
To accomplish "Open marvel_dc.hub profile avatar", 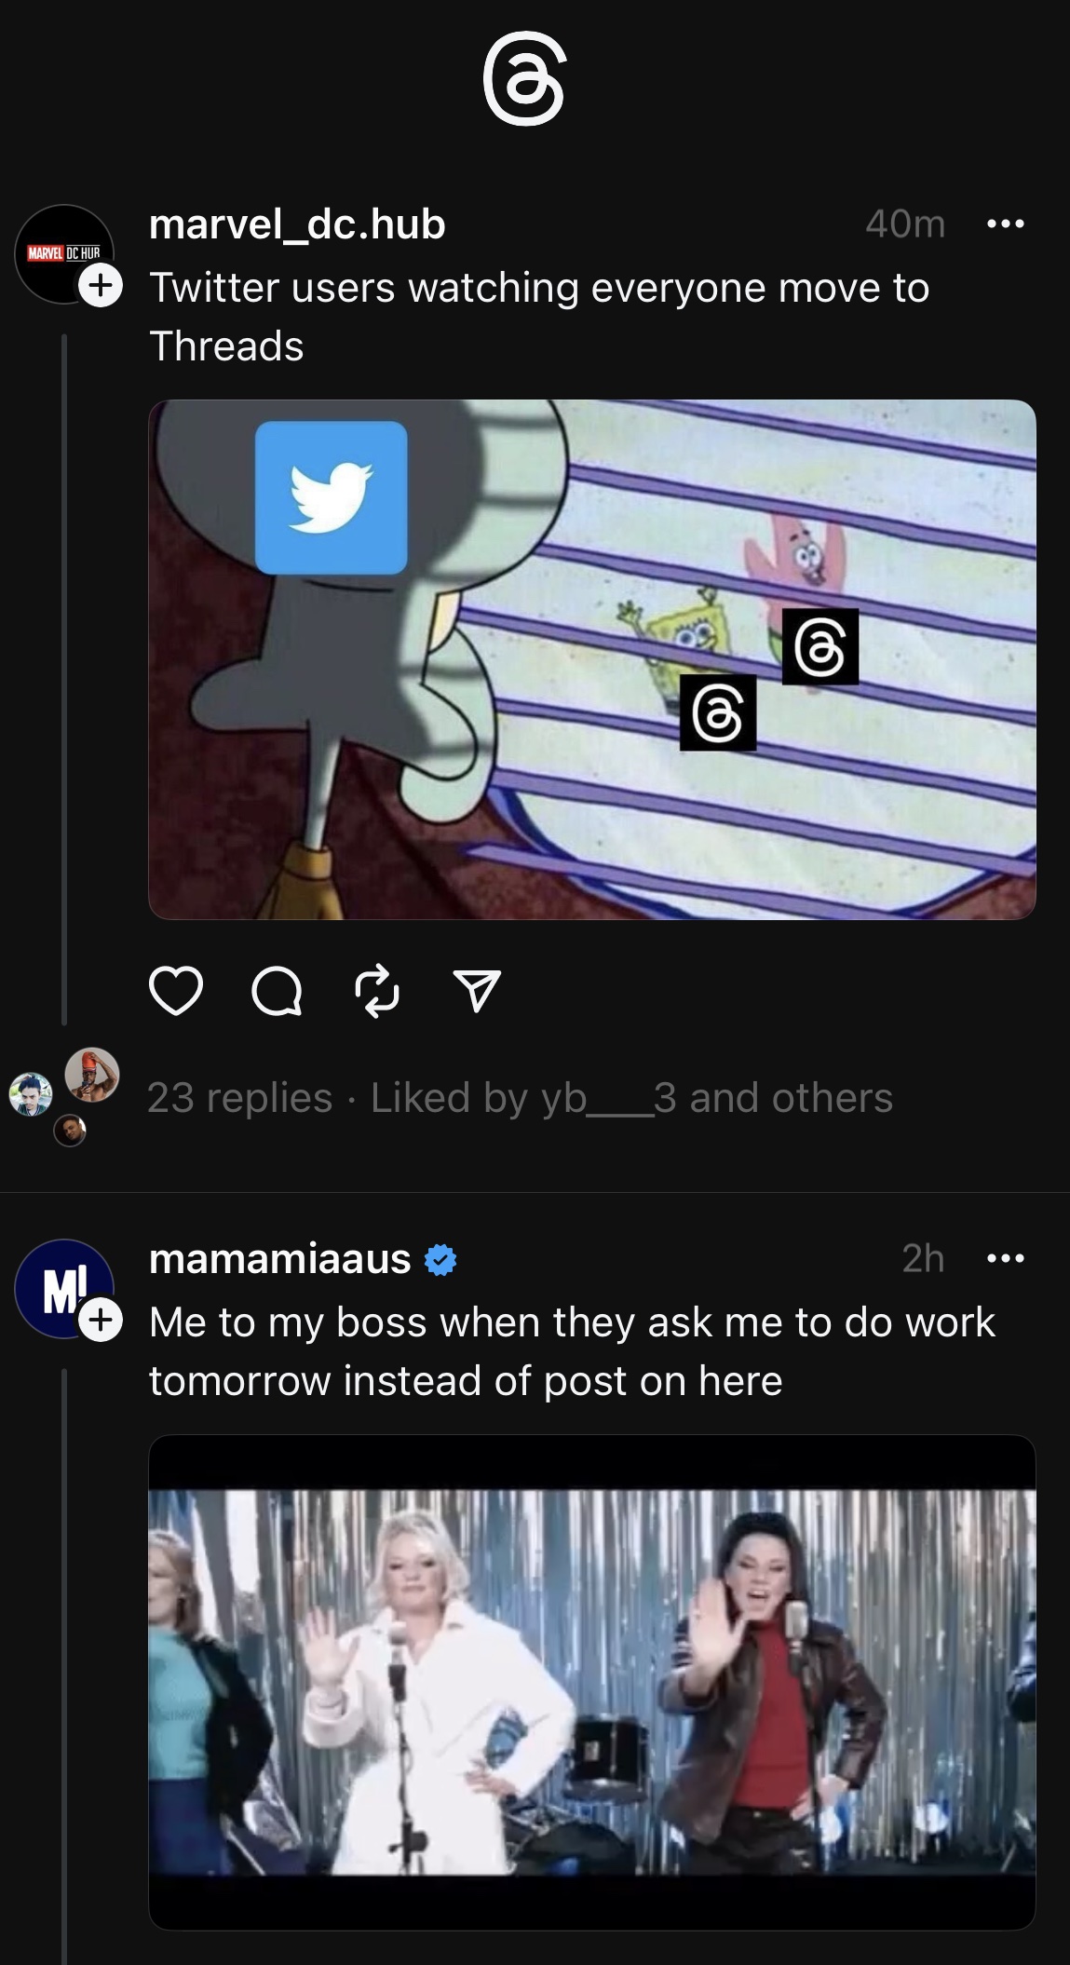I will click(x=61, y=252).
